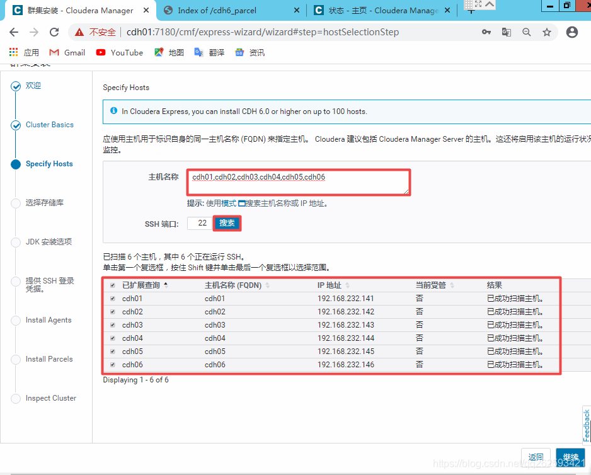Click the 继续 continue button
Viewport: 591px width, 475px height.
(x=571, y=457)
